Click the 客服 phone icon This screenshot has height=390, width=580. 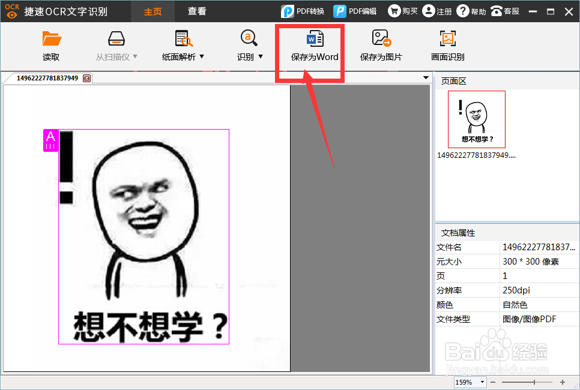click(496, 11)
